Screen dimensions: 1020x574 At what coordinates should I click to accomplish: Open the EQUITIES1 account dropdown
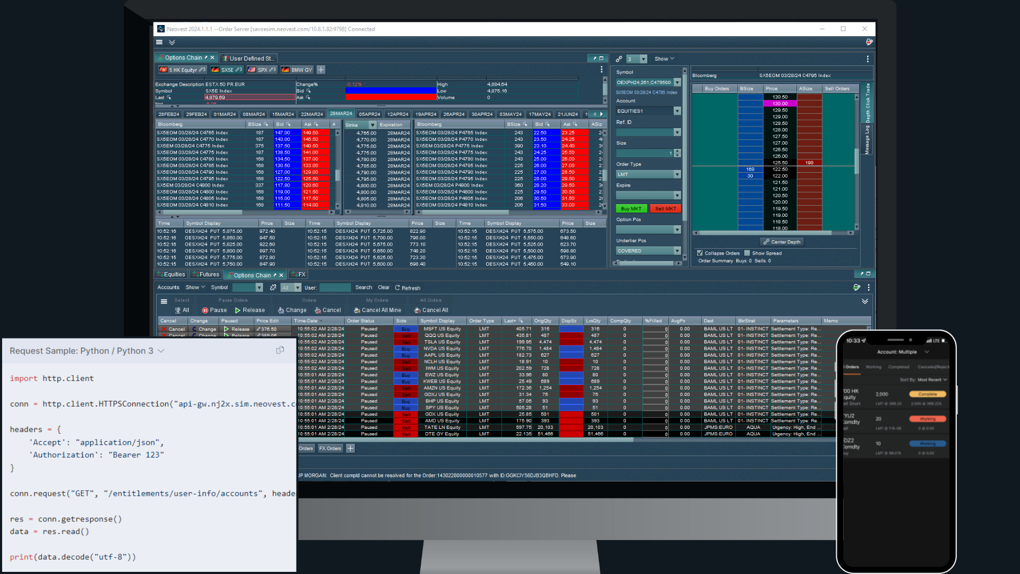coord(677,111)
